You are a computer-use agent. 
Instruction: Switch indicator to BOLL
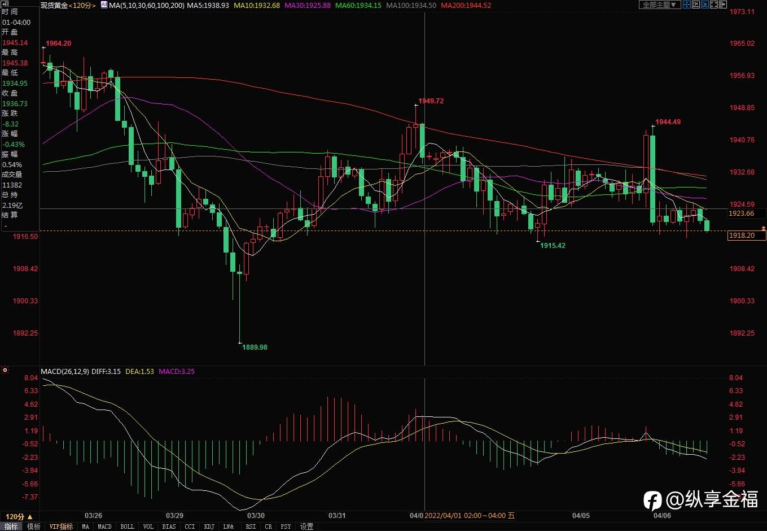[x=128, y=526]
